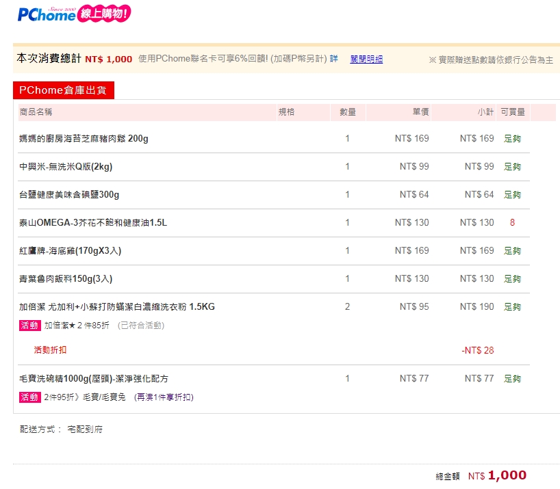This screenshot has width=560, height=489.
Task: Open product 泰山OMEGA-3芥花不飽和健康油1.5L
Action: pyautogui.click(x=93, y=222)
